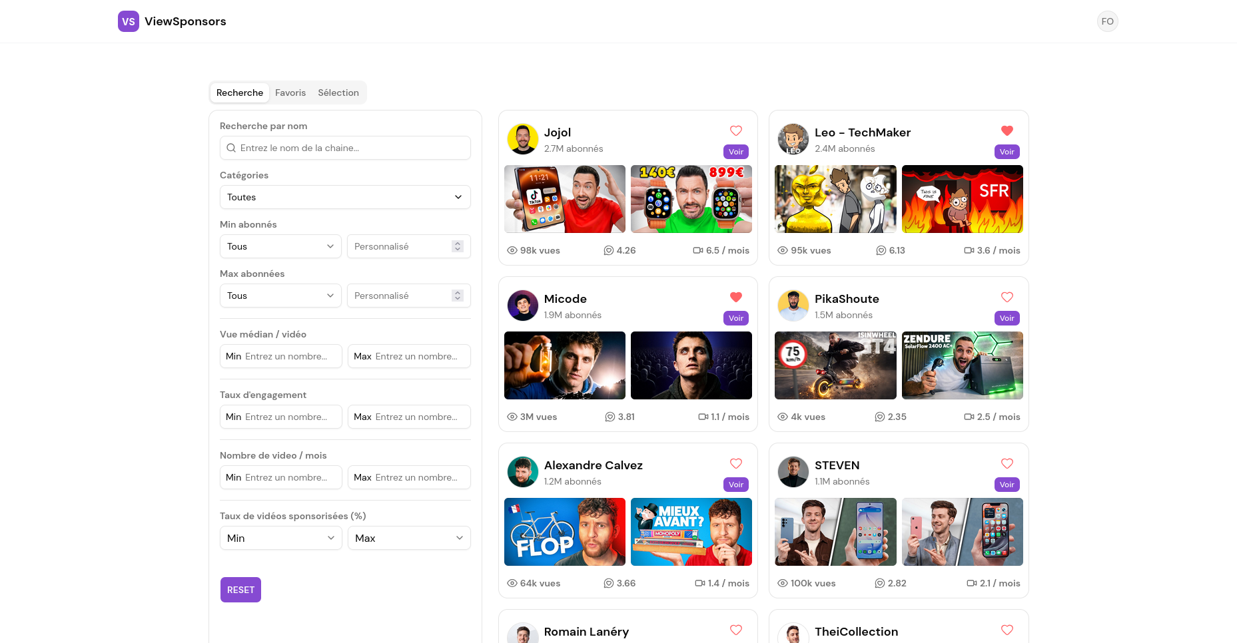The image size is (1237, 643).
Task: Click the eye icon next to 4k vues
Action: [783, 417]
